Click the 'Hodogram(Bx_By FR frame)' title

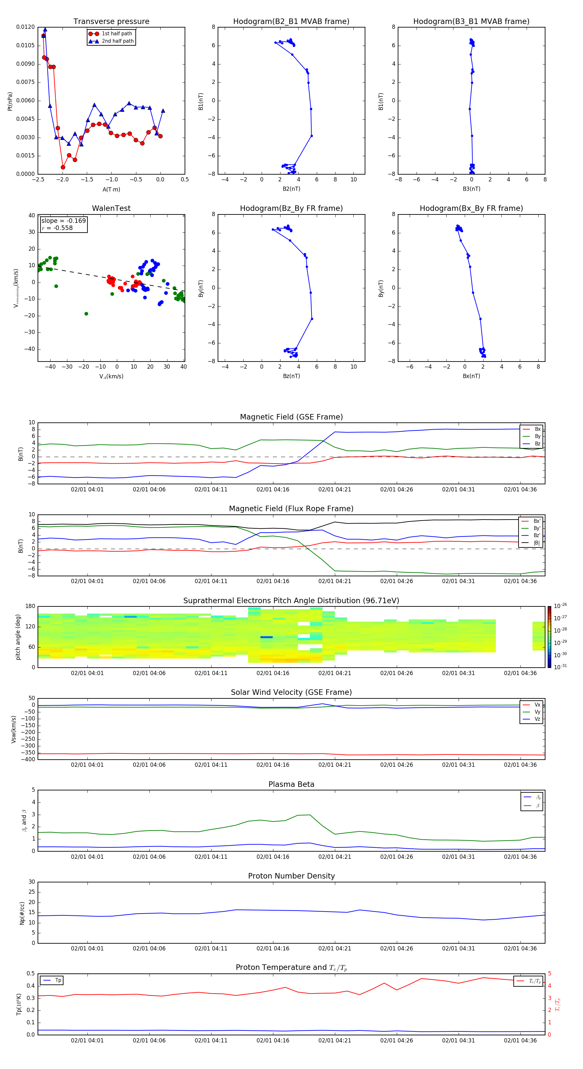tap(471, 208)
